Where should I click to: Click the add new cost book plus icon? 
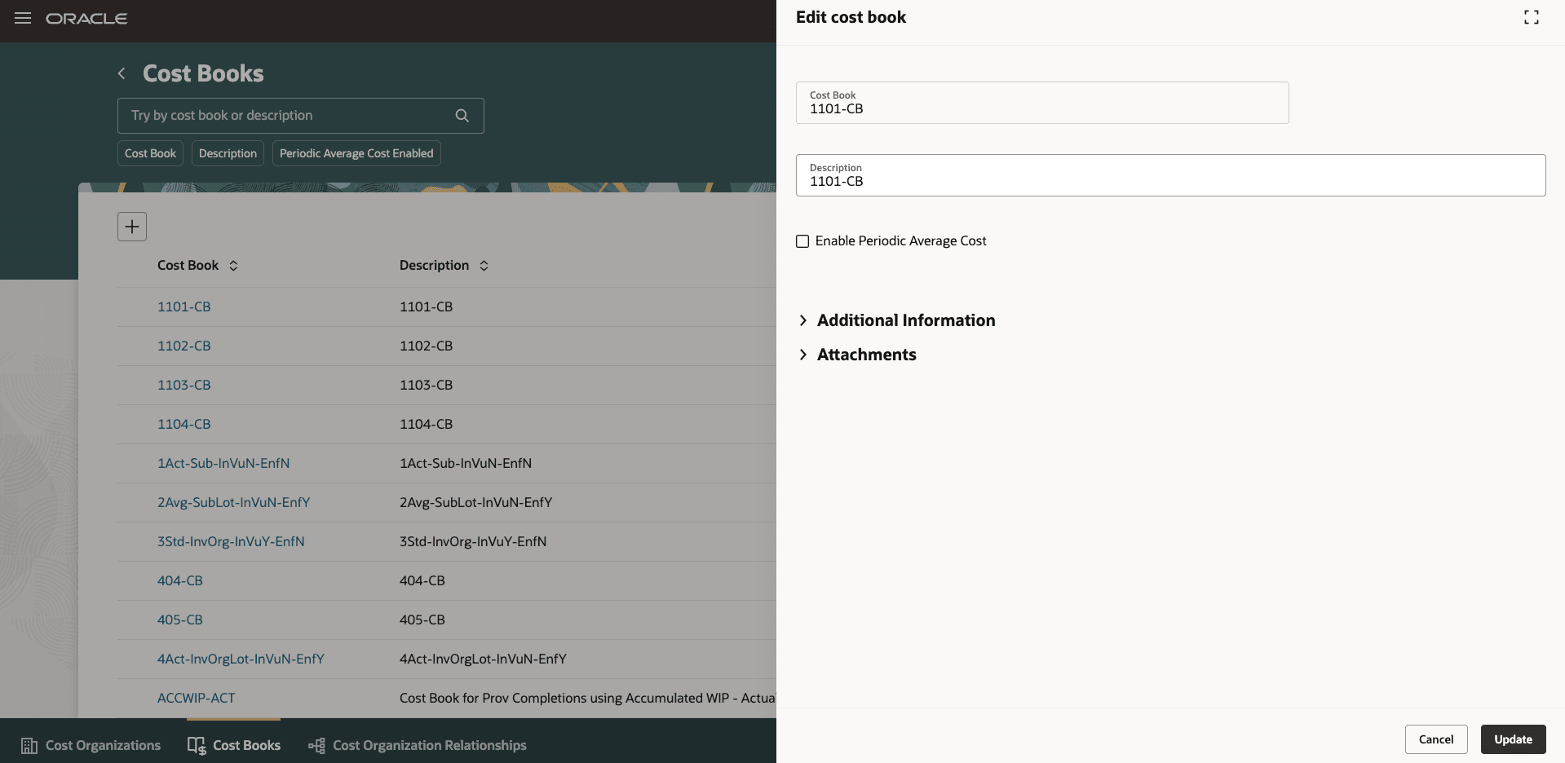[131, 227]
